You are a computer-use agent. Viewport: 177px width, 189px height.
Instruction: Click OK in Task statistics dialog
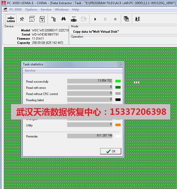pyautogui.click(x=111, y=151)
